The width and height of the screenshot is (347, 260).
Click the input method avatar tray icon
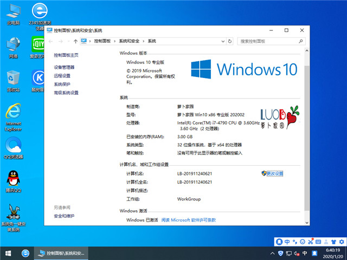[x=314, y=253]
